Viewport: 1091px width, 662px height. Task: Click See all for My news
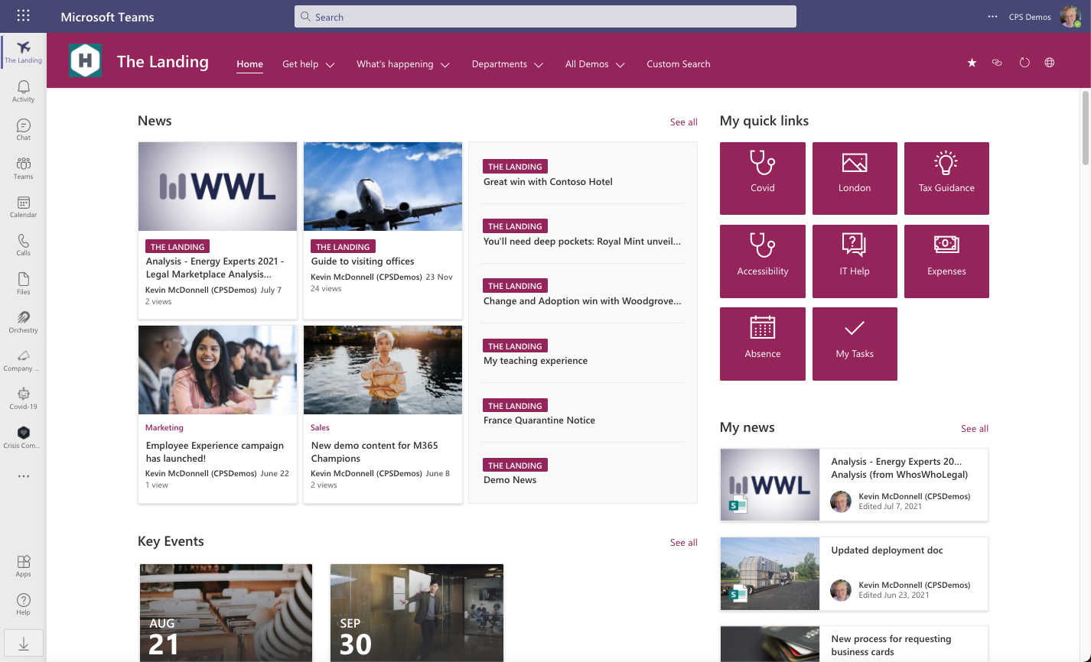(x=975, y=429)
